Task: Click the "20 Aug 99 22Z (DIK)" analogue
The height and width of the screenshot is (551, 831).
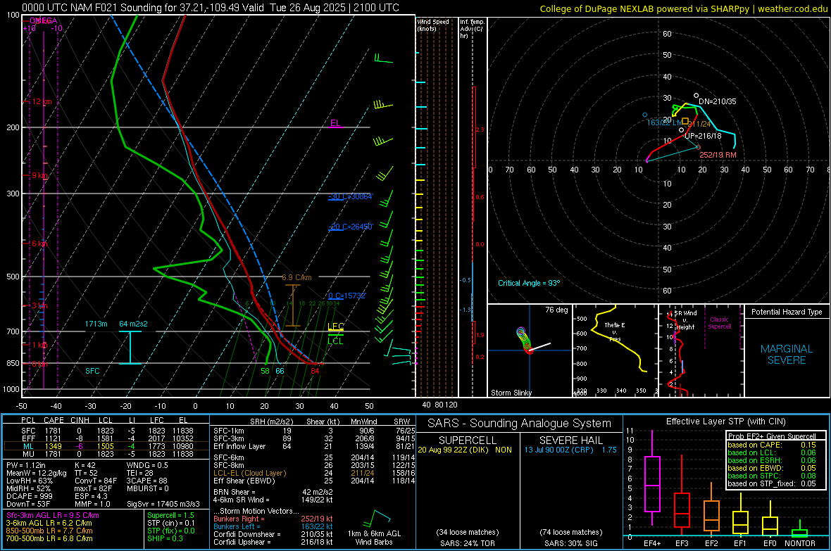Action: pyautogui.click(x=453, y=449)
